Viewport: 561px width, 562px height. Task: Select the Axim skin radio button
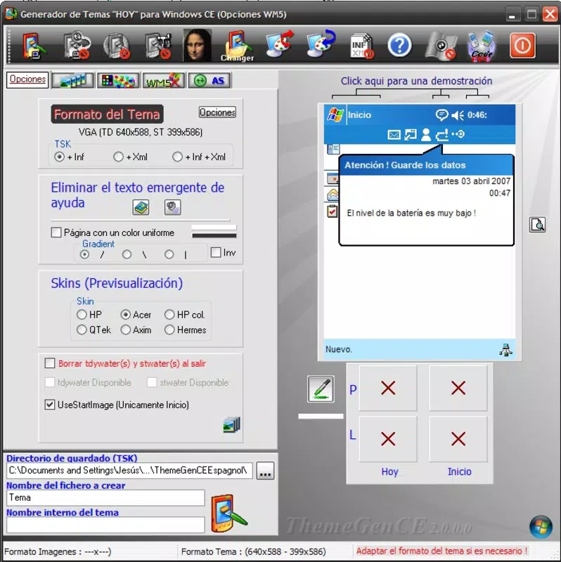pos(126,329)
